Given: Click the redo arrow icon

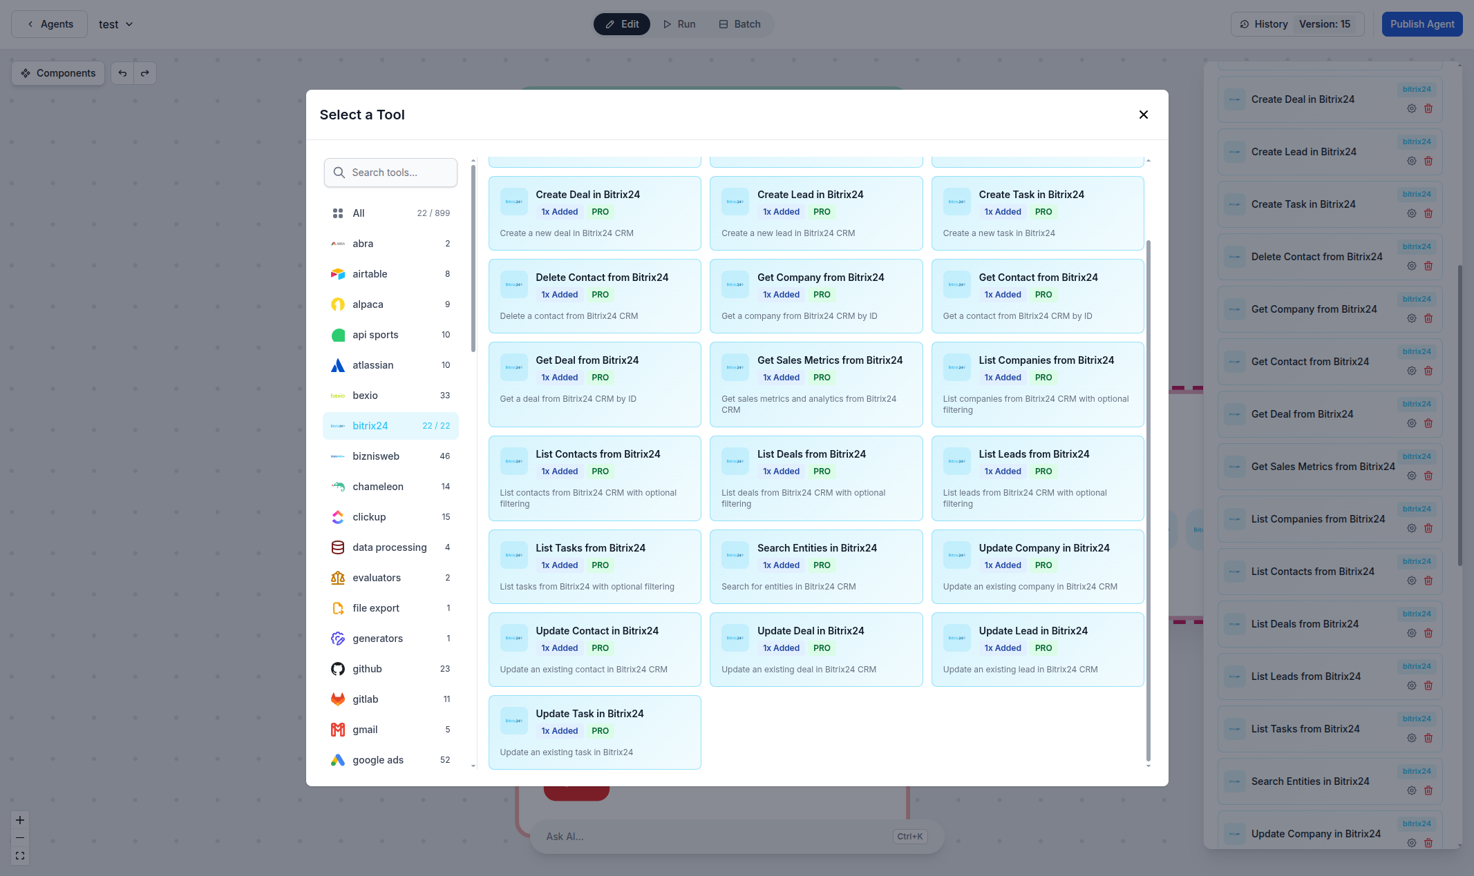Looking at the screenshot, I should pos(145,73).
